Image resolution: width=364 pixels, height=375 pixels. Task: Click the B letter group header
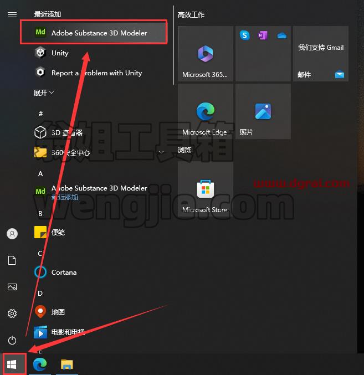point(40,214)
